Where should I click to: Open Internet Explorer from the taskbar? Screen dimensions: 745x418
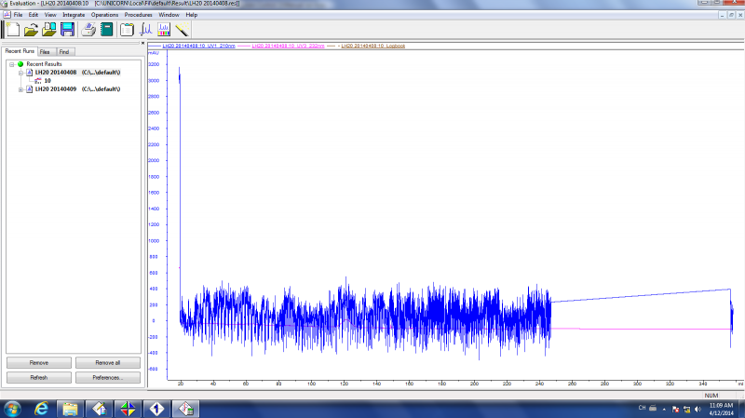click(41, 408)
